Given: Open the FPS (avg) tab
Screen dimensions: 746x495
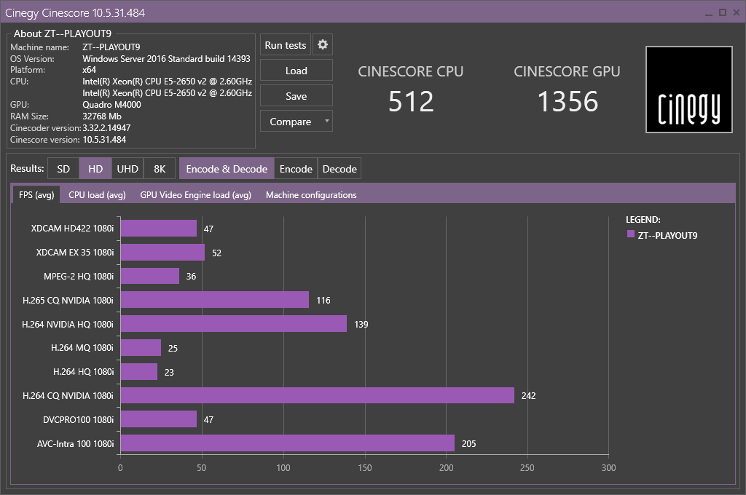Looking at the screenshot, I should [36, 195].
